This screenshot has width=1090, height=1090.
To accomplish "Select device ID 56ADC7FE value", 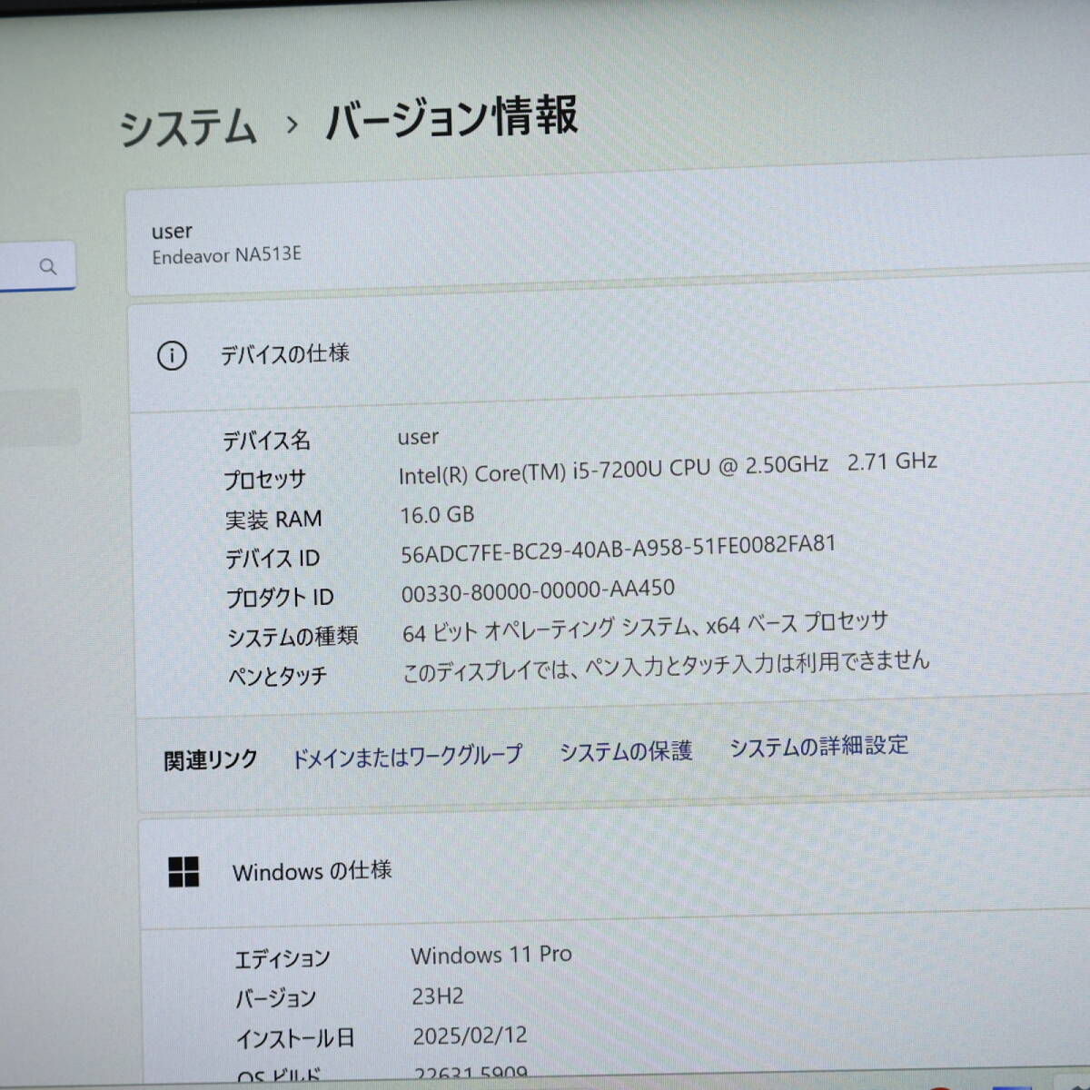I will [x=618, y=549].
